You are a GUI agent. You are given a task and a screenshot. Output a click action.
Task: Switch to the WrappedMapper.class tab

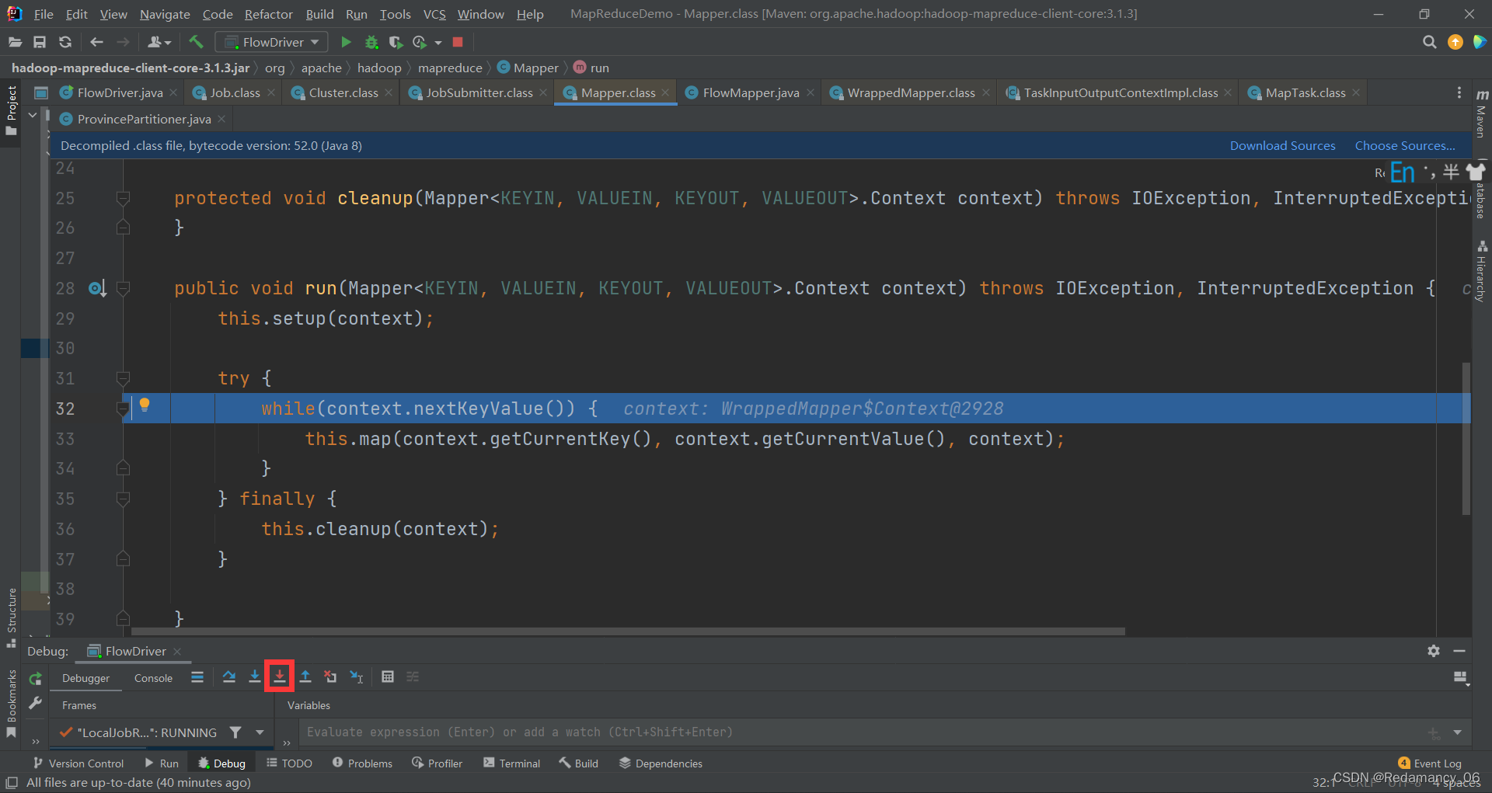click(x=910, y=92)
